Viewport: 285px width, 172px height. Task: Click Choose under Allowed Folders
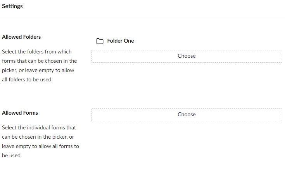(187, 56)
